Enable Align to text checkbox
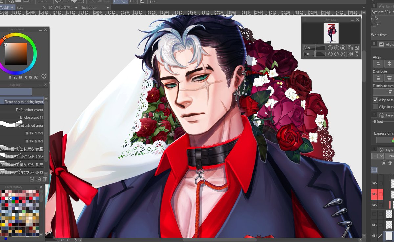The height and width of the screenshot is (242, 394). coord(375,100)
